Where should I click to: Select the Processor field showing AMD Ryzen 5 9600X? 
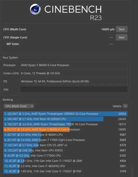tap(74, 65)
